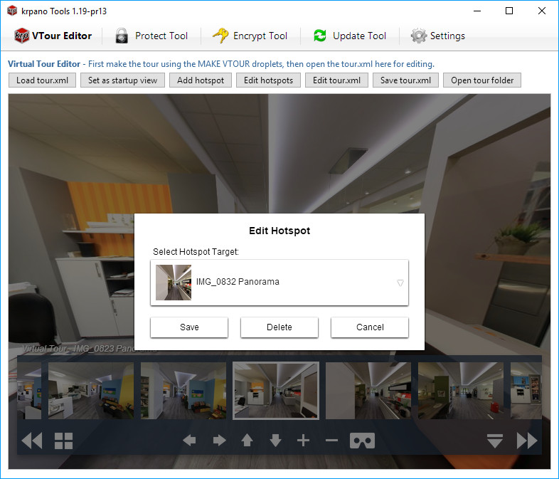Select the highlighted center panorama thumbnail
Image resolution: width=559 pixels, height=479 pixels.
(x=276, y=391)
